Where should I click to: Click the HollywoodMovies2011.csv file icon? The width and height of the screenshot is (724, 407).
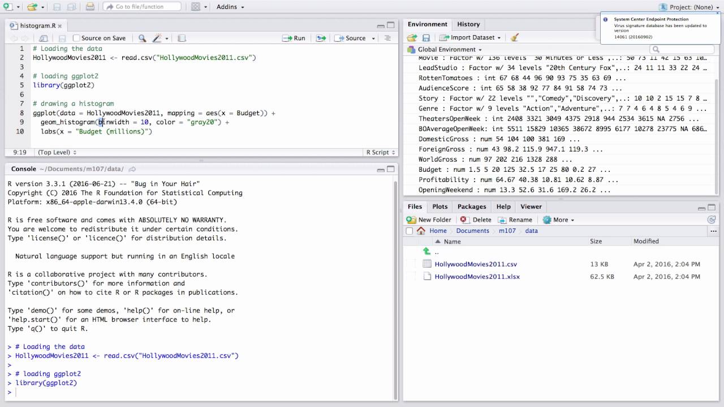tap(427, 264)
